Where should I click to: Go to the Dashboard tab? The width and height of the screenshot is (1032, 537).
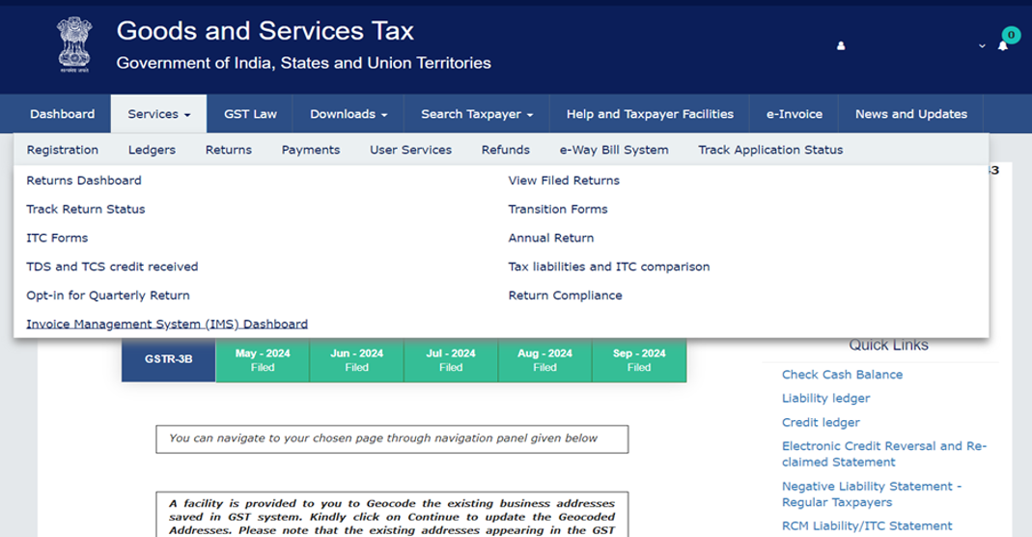click(x=62, y=114)
